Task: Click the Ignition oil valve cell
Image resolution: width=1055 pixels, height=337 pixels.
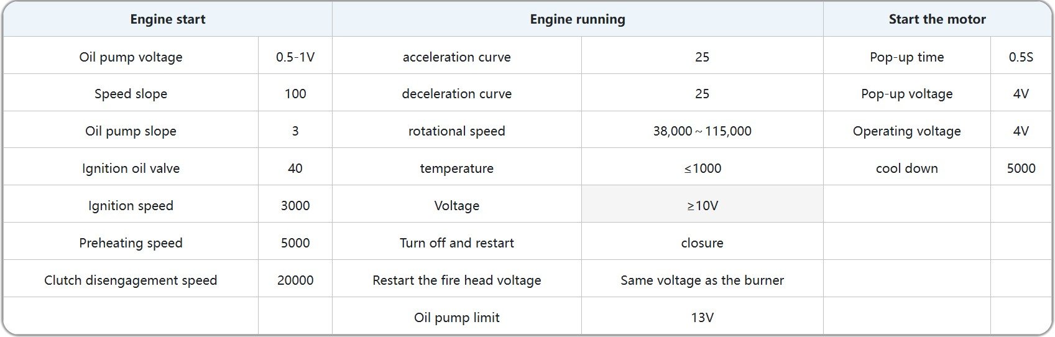Action: [131, 168]
